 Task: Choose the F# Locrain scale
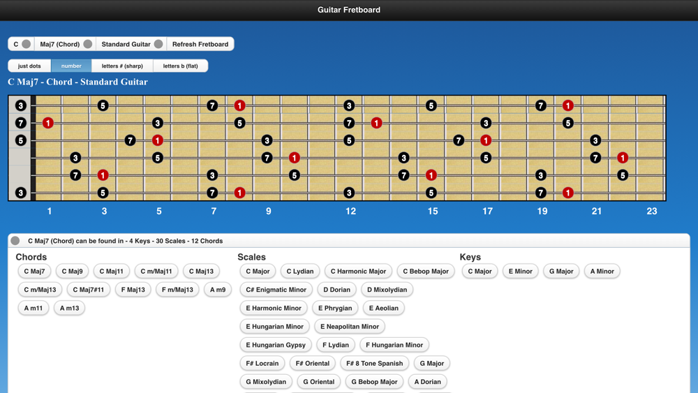[262, 363]
